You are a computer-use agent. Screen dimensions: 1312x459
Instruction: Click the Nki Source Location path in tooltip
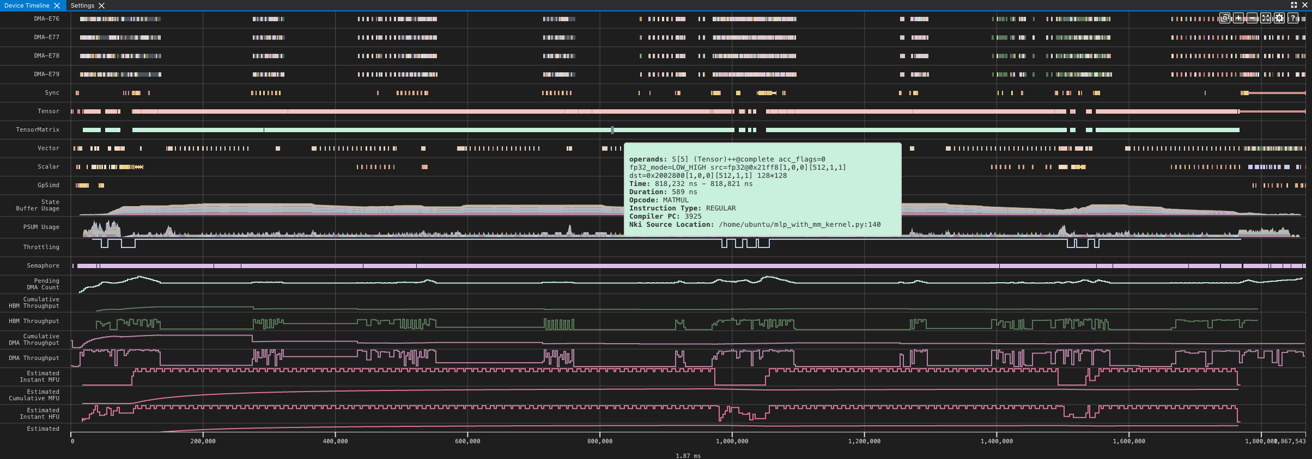799,225
